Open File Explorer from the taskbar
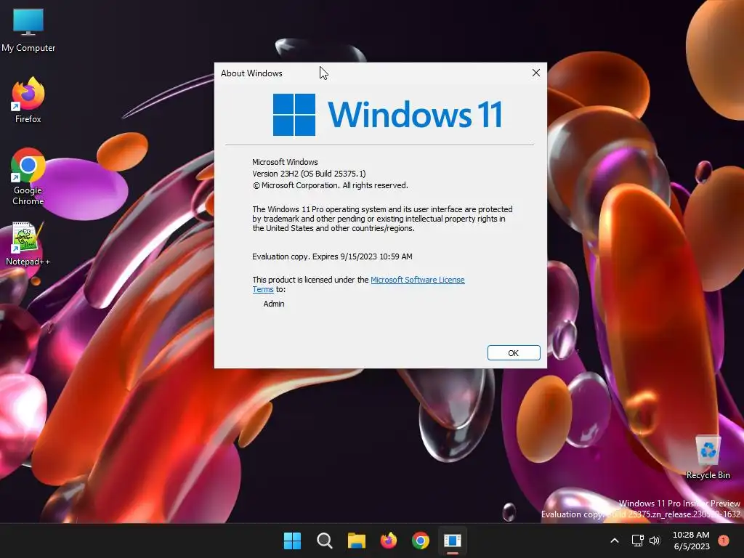 (356, 541)
